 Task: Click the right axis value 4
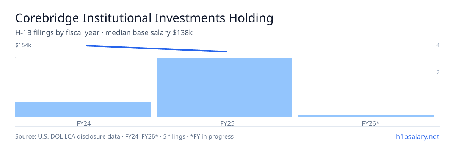click(x=438, y=45)
